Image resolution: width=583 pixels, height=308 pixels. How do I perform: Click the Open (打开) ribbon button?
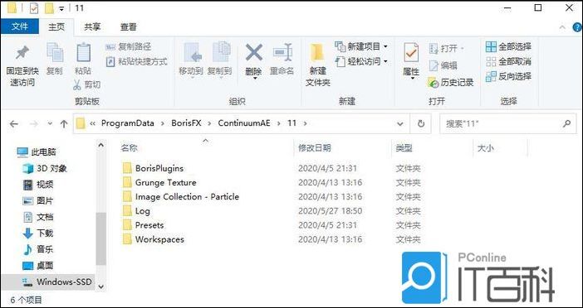click(447, 49)
